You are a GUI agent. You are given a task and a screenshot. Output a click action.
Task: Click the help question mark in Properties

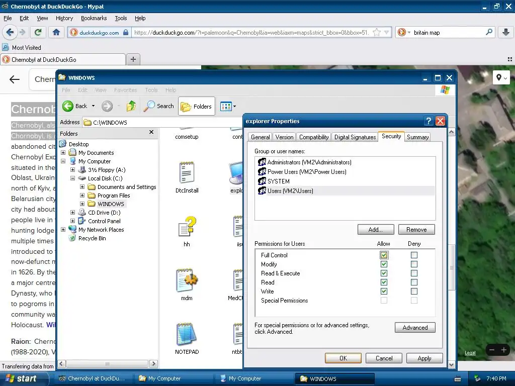pos(428,121)
